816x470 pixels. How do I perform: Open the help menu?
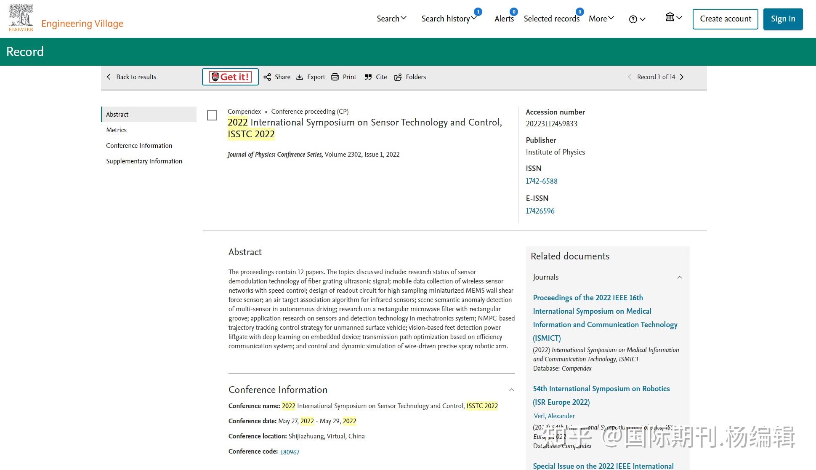tap(637, 19)
